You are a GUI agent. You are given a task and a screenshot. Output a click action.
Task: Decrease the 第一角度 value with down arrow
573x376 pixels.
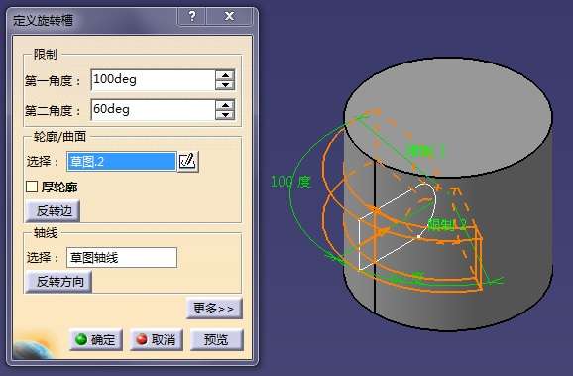click(225, 85)
